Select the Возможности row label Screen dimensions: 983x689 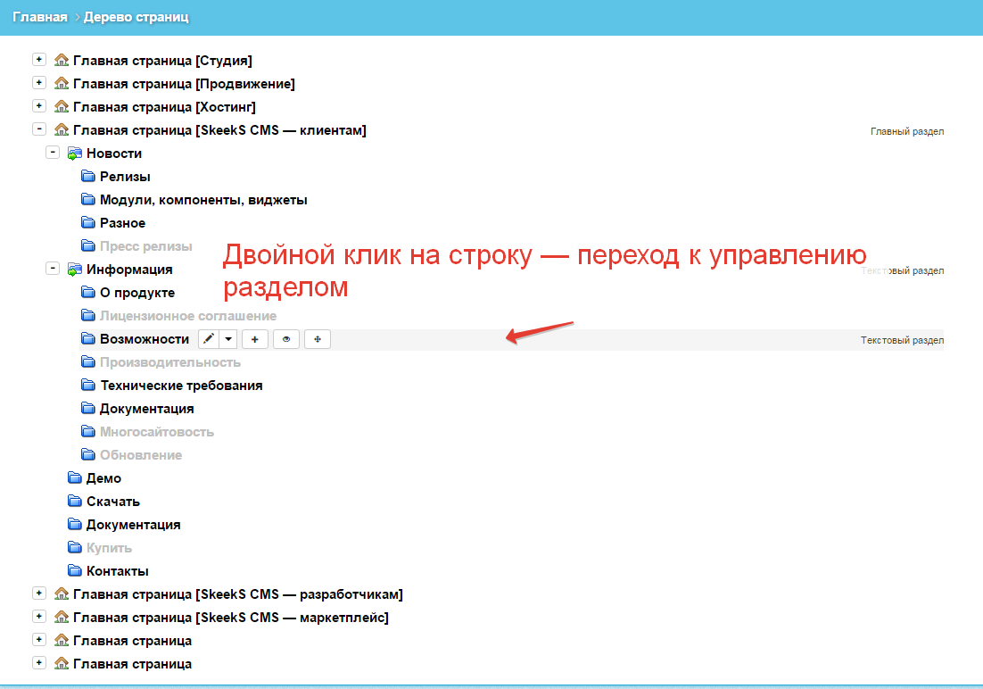coord(145,339)
